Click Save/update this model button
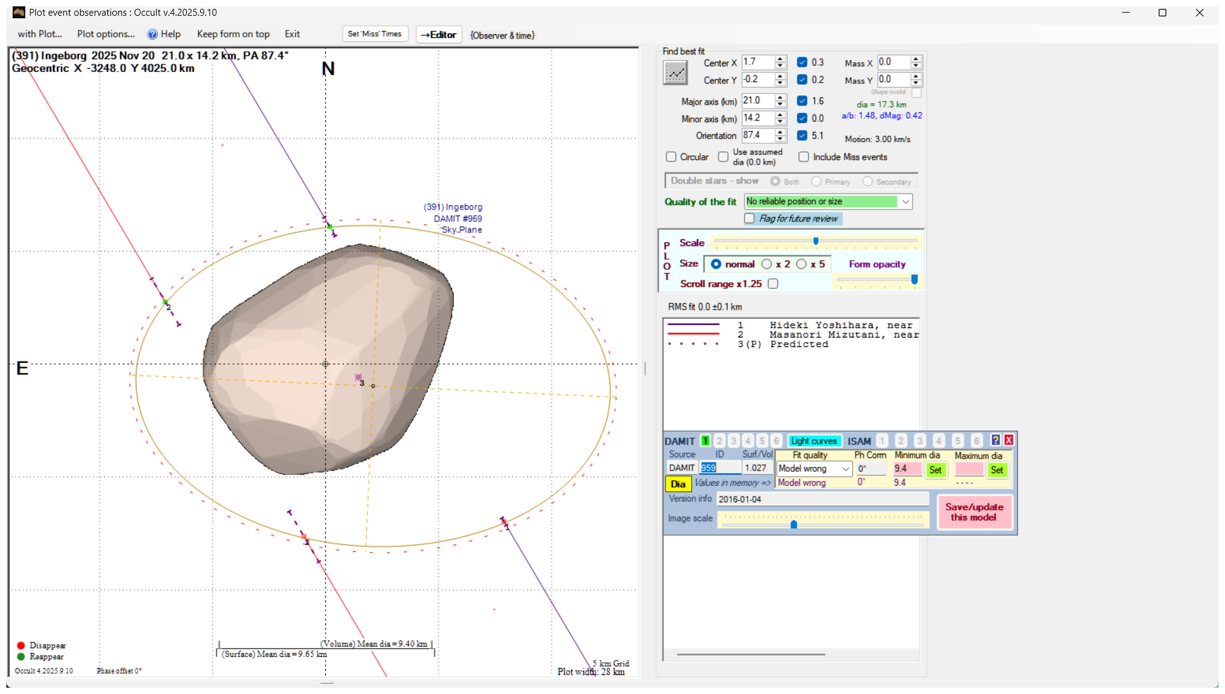The image size is (1225, 694). 974,512
